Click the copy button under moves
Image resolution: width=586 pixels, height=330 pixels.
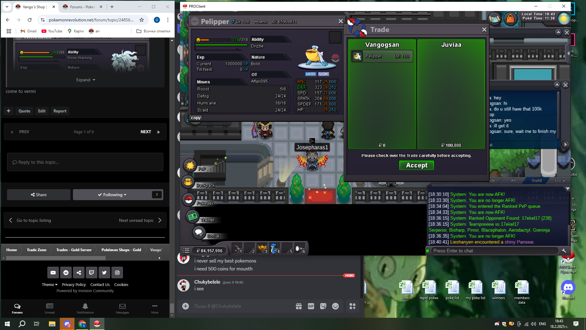[196, 118]
